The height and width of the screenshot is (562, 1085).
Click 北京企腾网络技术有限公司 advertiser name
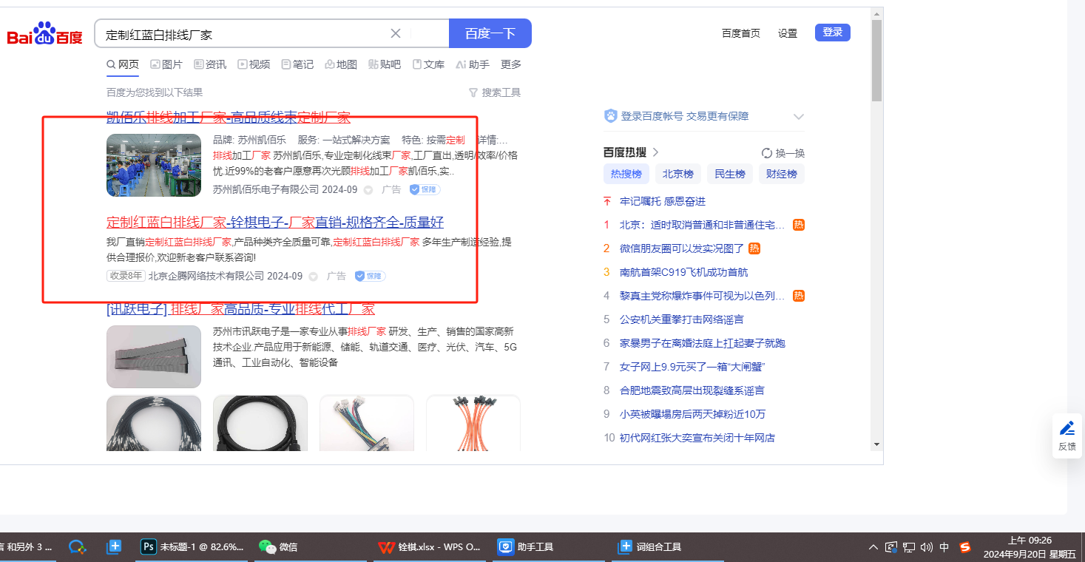pos(206,276)
